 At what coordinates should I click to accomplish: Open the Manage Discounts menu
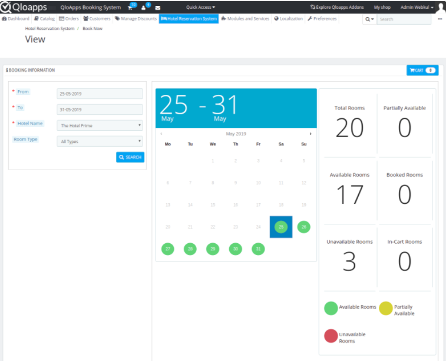coord(136,18)
